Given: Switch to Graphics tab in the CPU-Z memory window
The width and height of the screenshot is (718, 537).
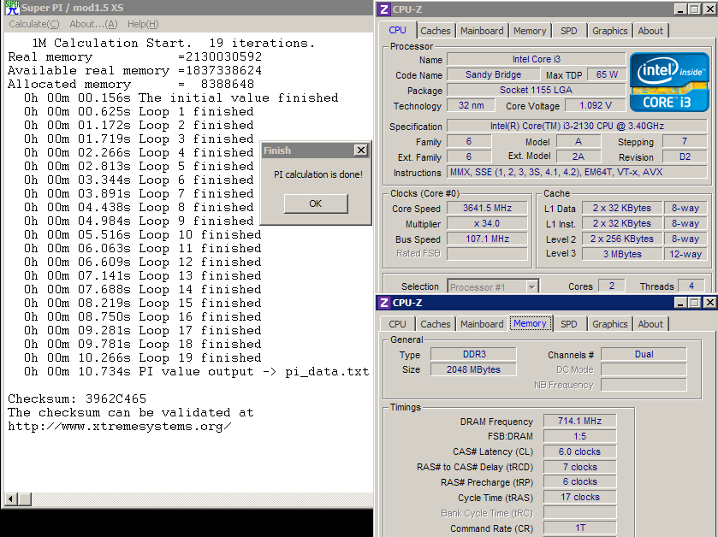Looking at the screenshot, I should tap(610, 324).
